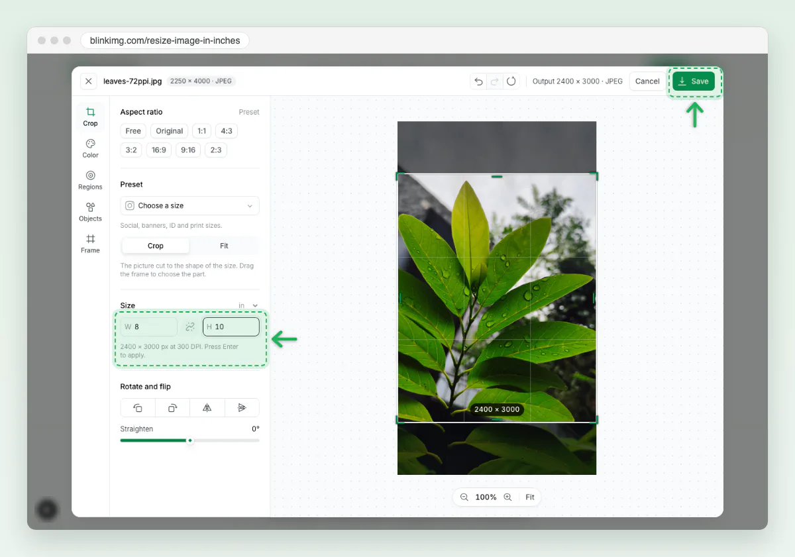Click the width input field
The height and width of the screenshot is (557, 795).
[149, 327]
